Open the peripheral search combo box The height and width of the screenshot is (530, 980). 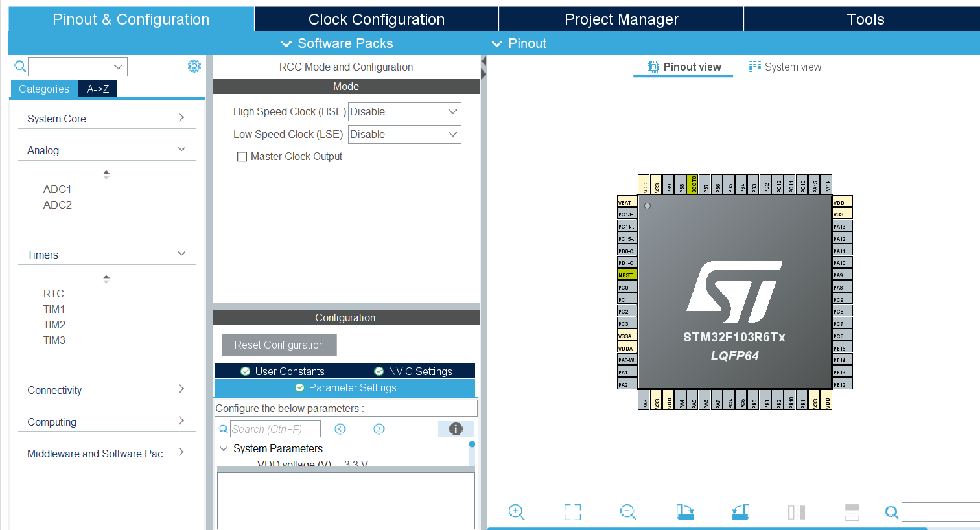(x=78, y=67)
